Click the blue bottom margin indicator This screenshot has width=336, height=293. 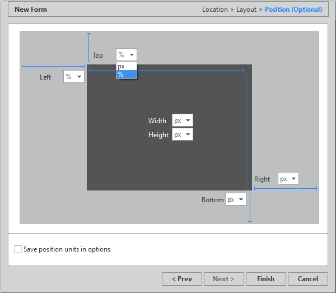tap(250, 207)
